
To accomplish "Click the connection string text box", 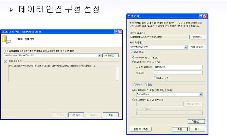I will [64, 73].
